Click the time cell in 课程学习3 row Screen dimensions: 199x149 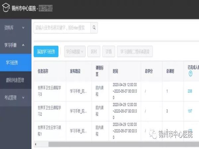coord(125,91)
